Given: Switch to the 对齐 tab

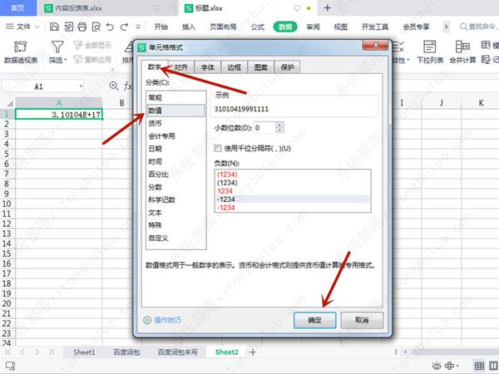Looking at the screenshot, I should click(180, 68).
